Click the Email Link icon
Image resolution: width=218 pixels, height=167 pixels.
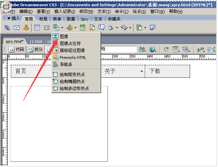(17, 28)
